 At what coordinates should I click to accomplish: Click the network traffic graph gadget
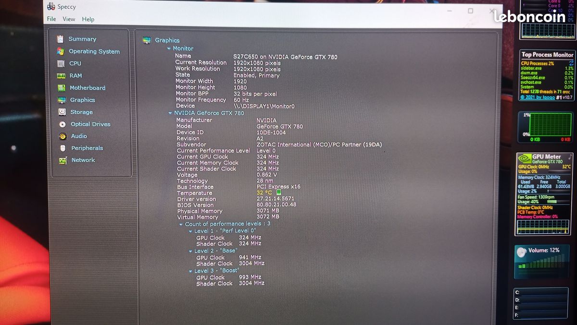(546, 126)
